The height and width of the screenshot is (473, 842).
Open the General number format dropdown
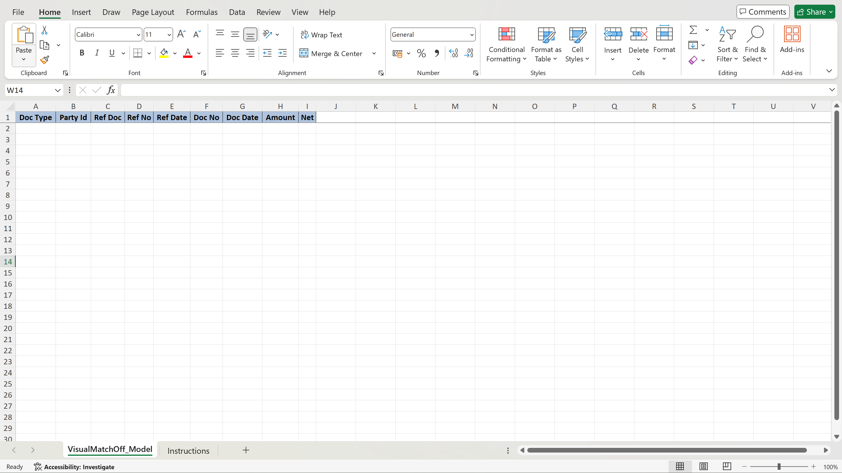pyautogui.click(x=472, y=34)
